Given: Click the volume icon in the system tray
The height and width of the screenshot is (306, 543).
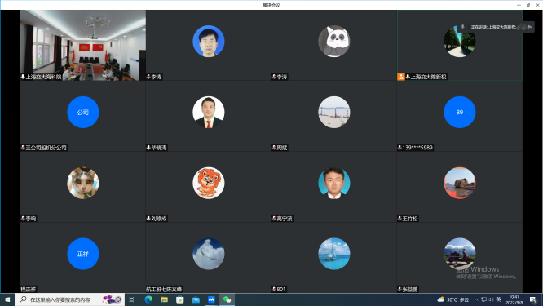Looking at the screenshot, I should pos(491,299).
